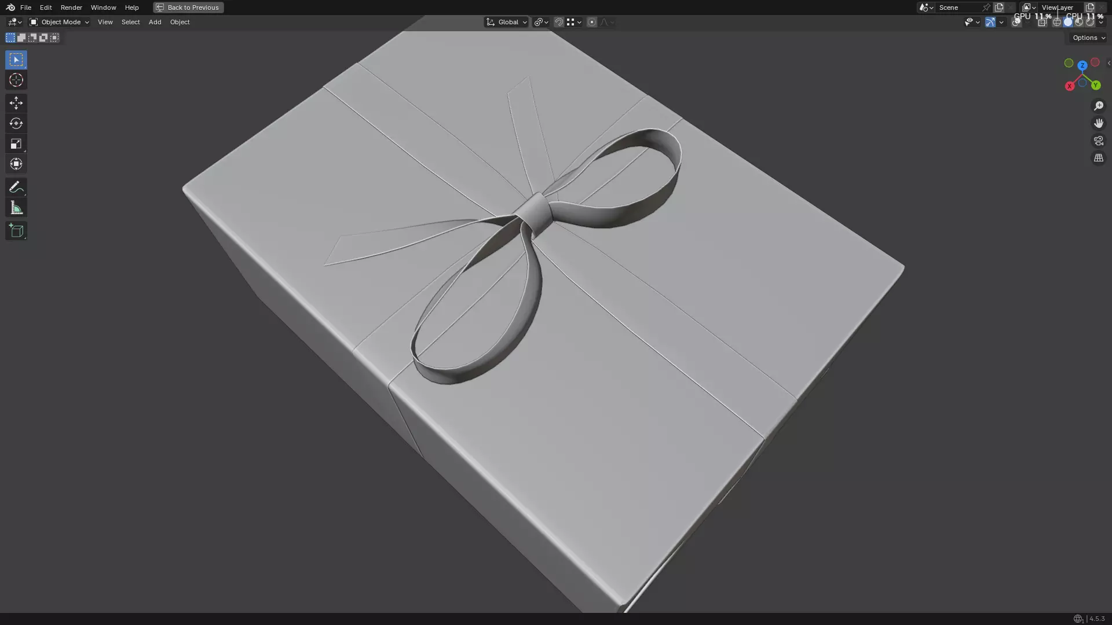The width and height of the screenshot is (1112, 625).
Task: Browse view layers dropdown
Action: 1029,8
